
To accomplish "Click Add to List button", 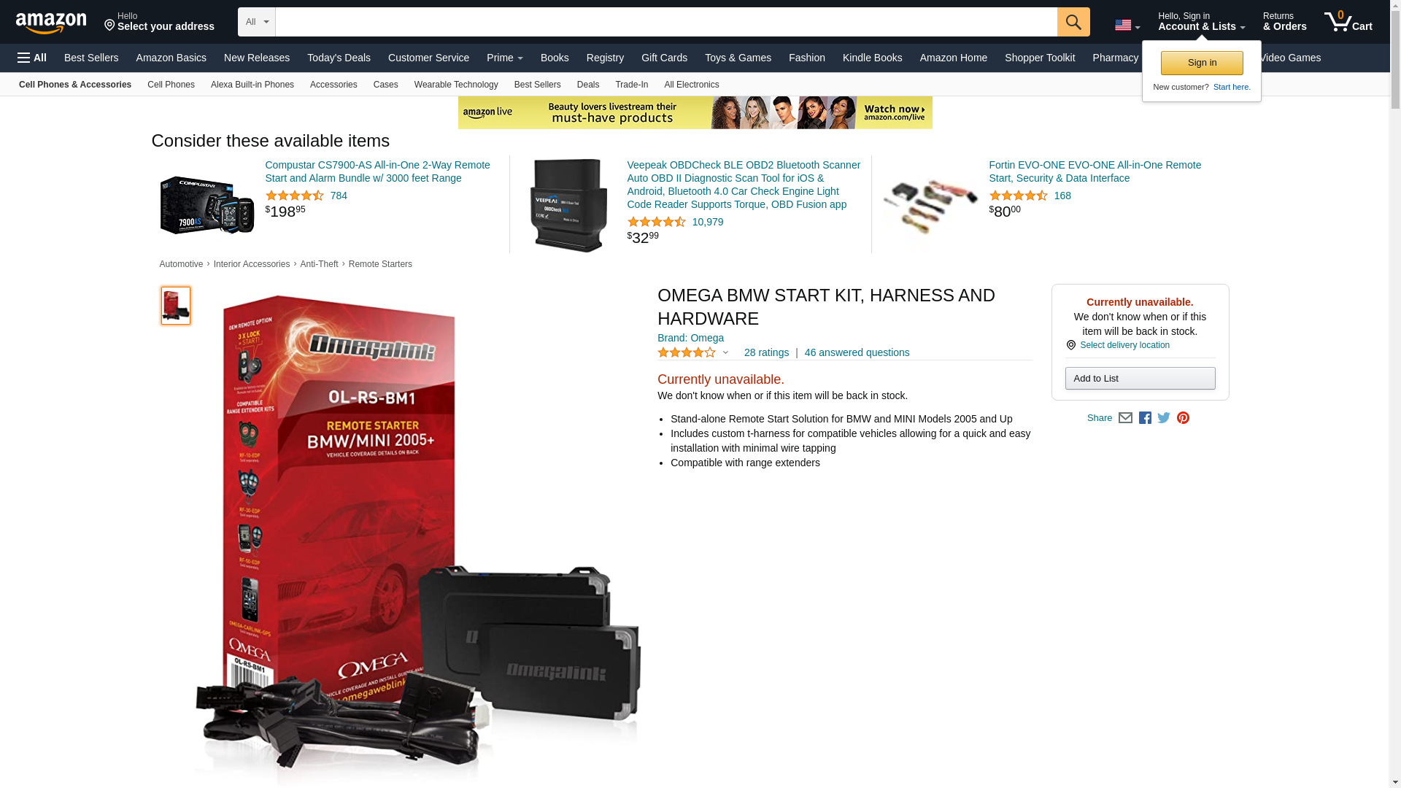I will (x=1140, y=378).
